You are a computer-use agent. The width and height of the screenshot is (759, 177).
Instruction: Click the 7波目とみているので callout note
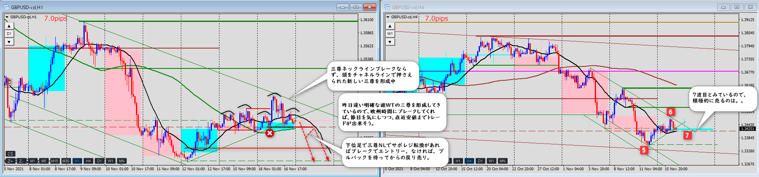coord(722,98)
